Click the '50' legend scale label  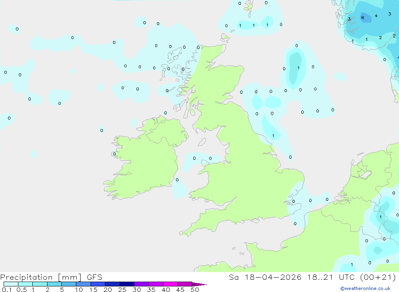[195, 290]
